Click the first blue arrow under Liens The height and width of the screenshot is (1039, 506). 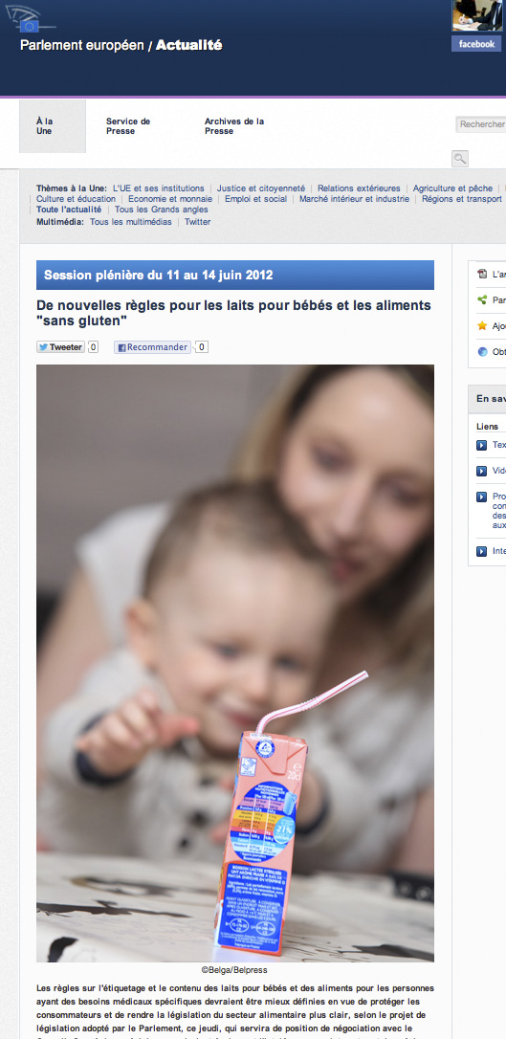[481, 445]
